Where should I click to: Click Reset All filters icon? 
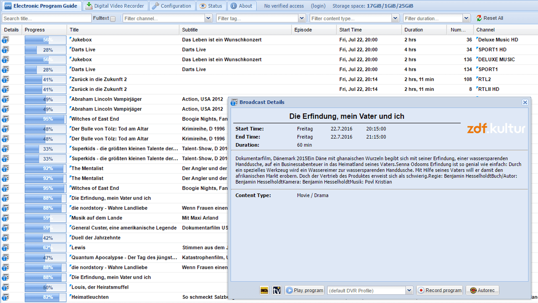(x=479, y=18)
